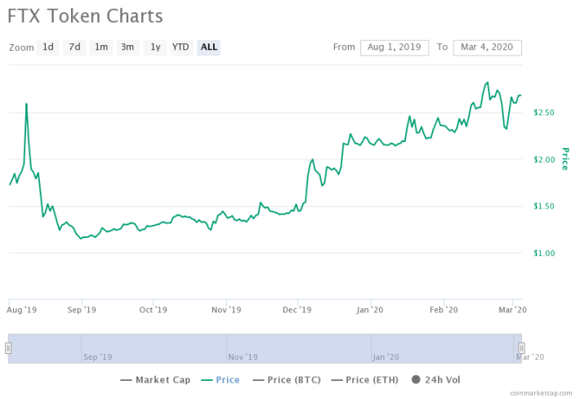This screenshot has height=399, width=580.
Task: Click the navigator area near Sep '19
Action: pos(98,356)
